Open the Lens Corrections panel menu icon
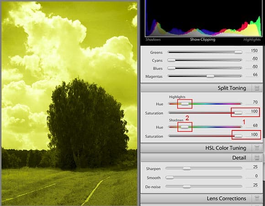 pos(257,198)
